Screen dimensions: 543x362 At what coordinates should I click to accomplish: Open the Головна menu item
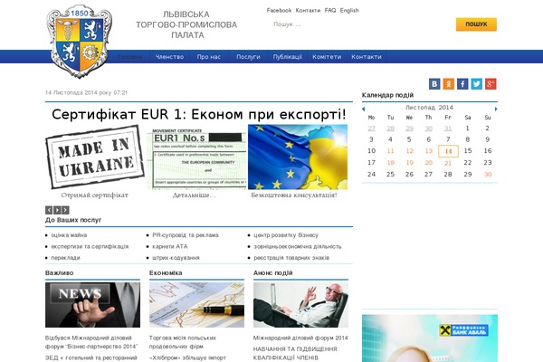(129, 57)
